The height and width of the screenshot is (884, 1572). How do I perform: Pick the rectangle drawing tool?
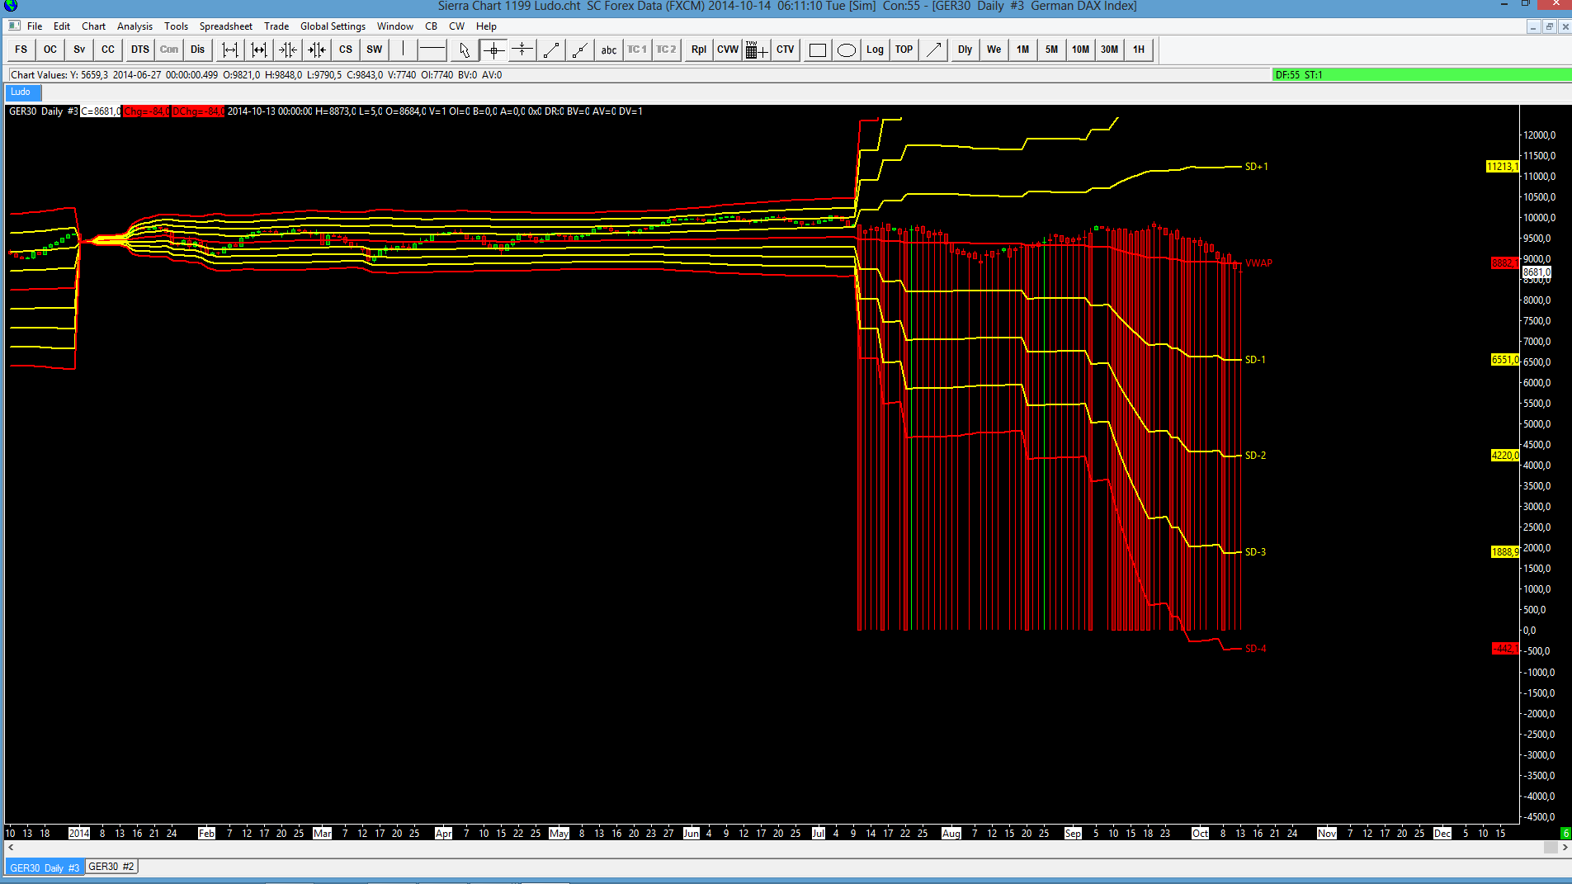(x=817, y=50)
